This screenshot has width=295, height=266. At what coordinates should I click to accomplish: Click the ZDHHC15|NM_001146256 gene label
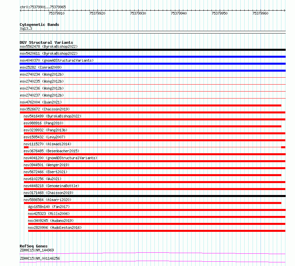pos(40,258)
